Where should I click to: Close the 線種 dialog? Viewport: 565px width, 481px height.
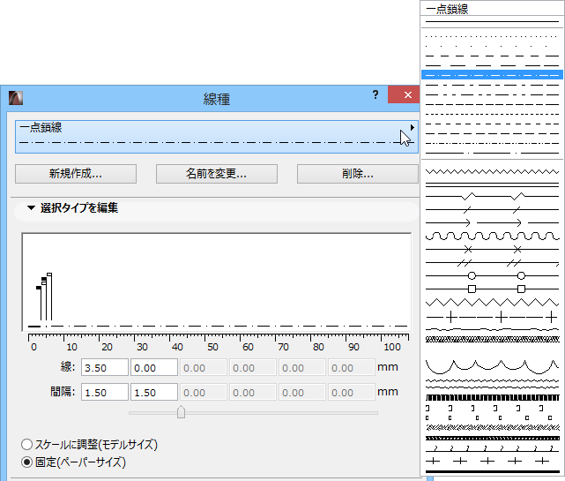coord(407,95)
